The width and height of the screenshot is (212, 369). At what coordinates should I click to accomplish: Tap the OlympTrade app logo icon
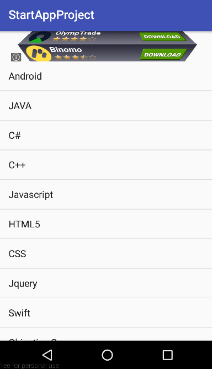[39, 37]
